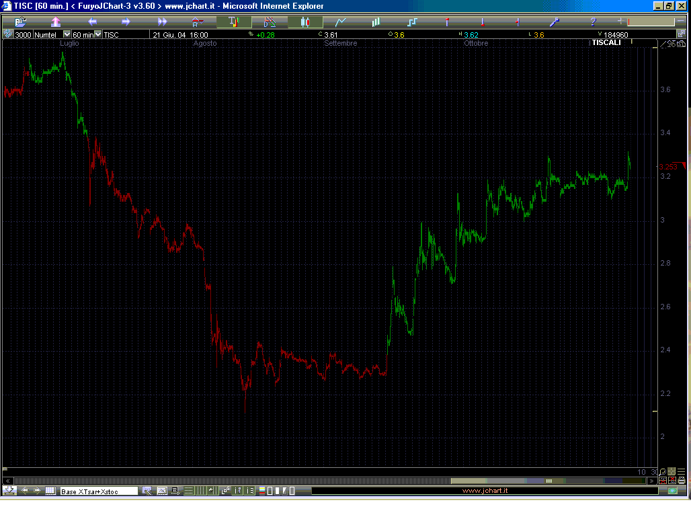Open the help question mark icon
The width and height of the screenshot is (691, 519).
[x=592, y=22]
